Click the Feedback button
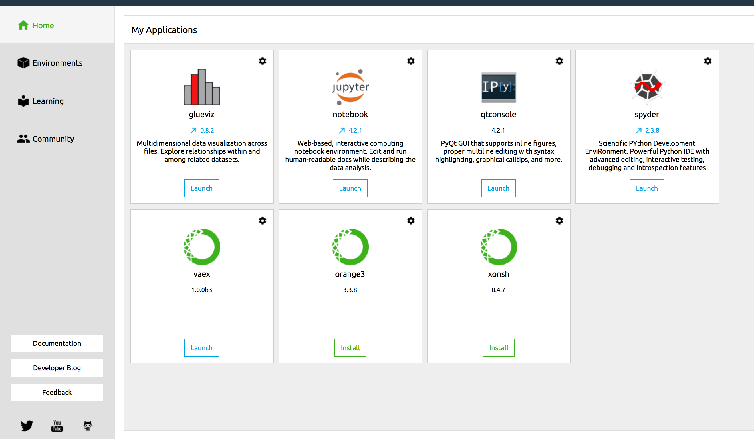The width and height of the screenshot is (754, 439). point(57,392)
